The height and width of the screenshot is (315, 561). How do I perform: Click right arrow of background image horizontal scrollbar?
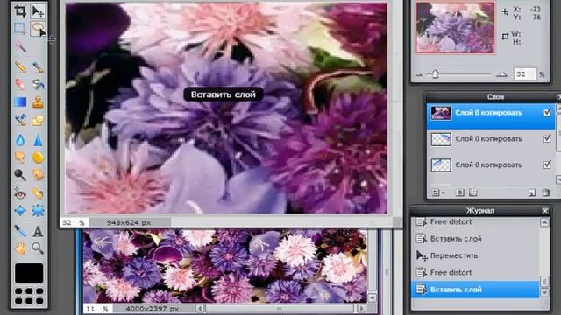[x=362, y=308]
